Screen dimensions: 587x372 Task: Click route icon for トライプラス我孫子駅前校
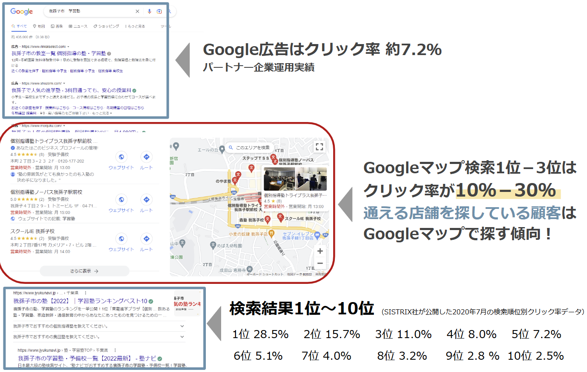click(x=146, y=157)
